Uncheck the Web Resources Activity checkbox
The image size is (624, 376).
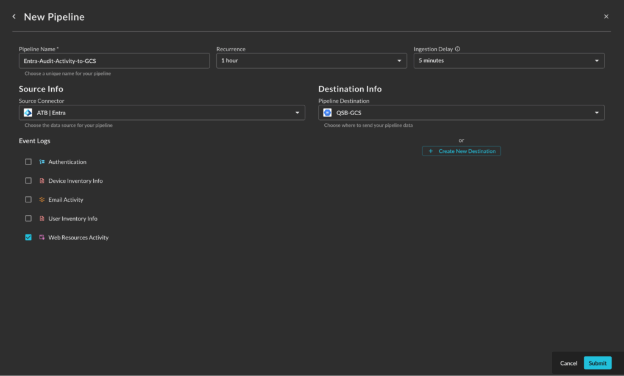coord(28,238)
